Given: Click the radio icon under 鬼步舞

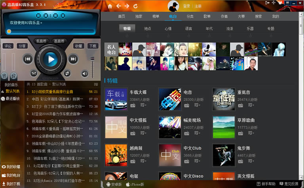Looking at the screenshot, I should (240, 161).
